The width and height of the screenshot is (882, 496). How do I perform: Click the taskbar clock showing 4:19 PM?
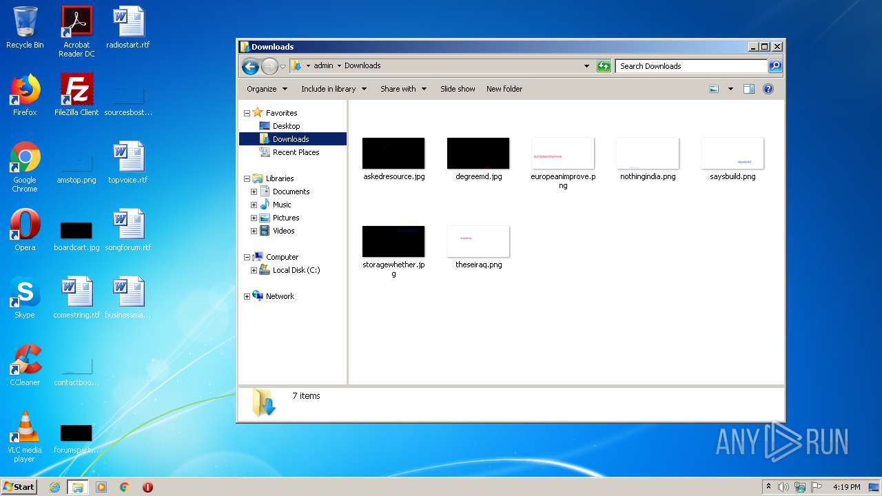point(846,487)
